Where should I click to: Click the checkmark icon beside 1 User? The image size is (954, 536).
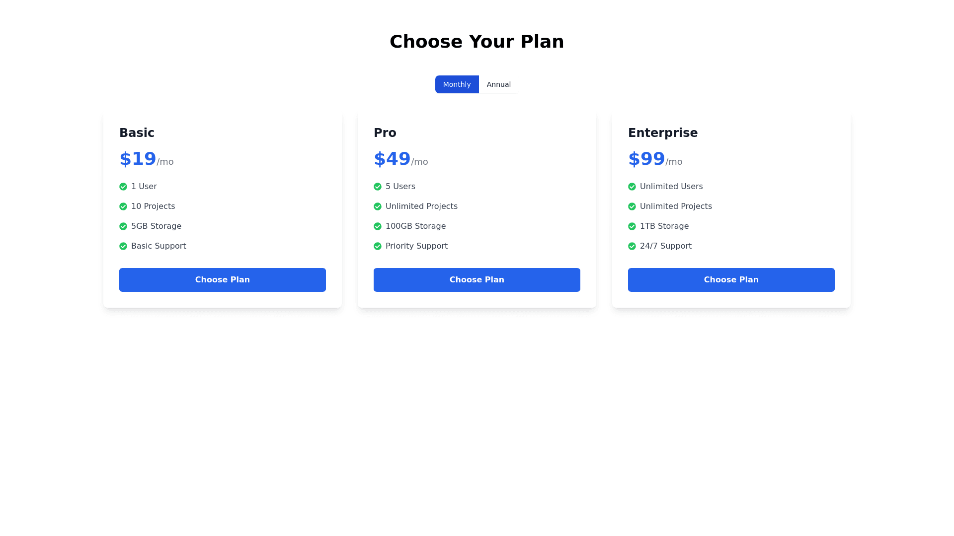(123, 187)
